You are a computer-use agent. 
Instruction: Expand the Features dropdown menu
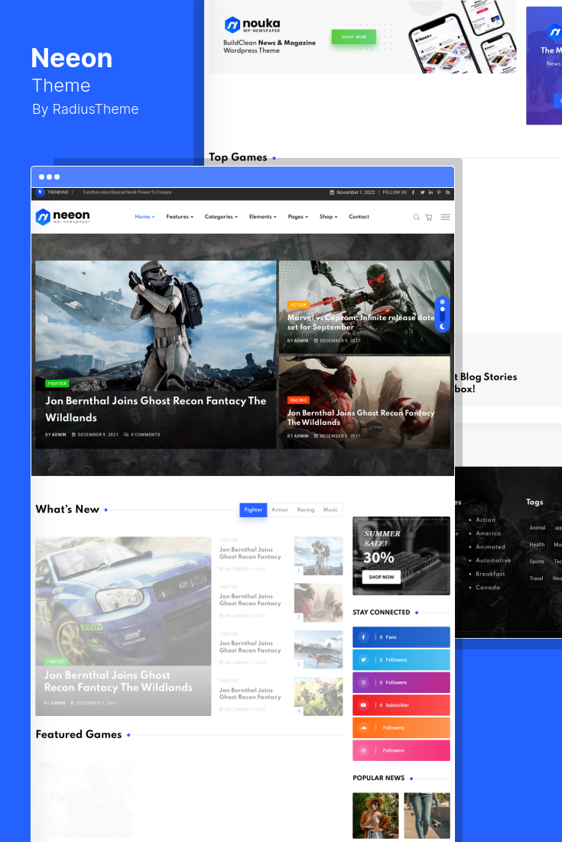pyautogui.click(x=180, y=217)
